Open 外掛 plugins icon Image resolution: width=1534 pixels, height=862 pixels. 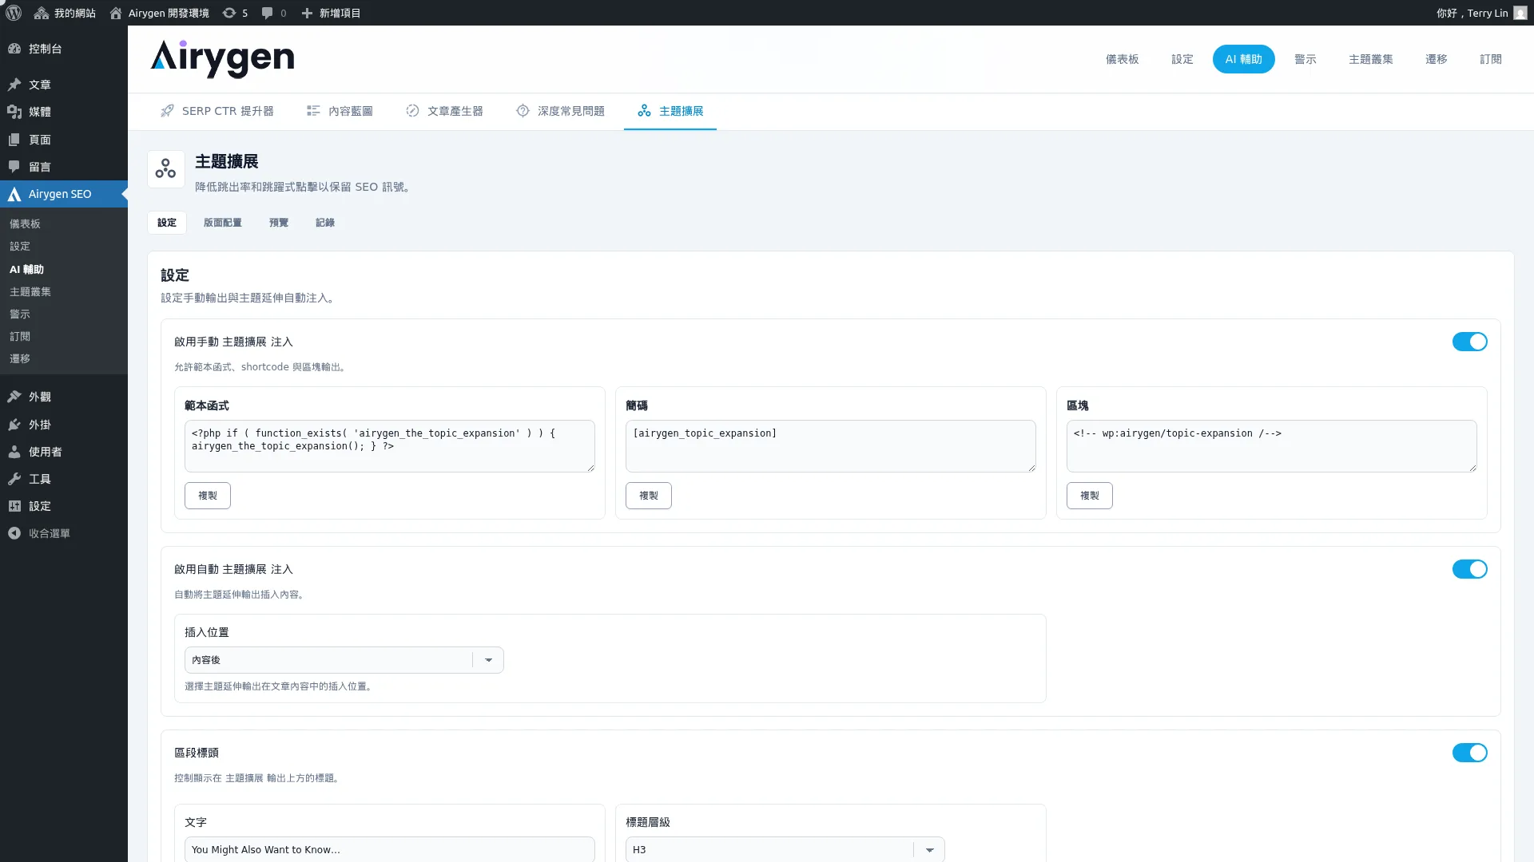(x=14, y=425)
